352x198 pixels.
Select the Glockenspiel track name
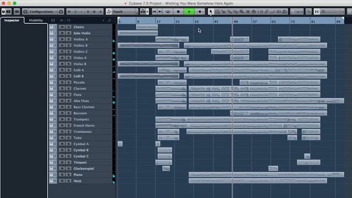(x=84, y=169)
